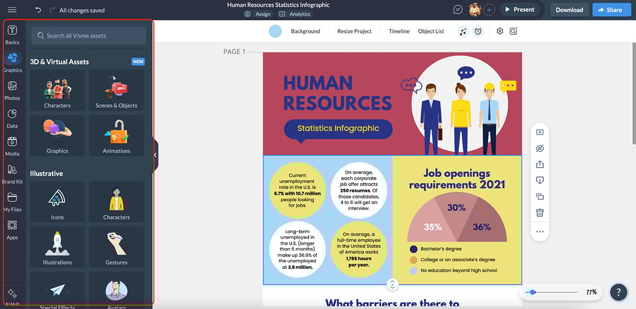Image resolution: width=636 pixels, height=309 pixels.
Task: Click the Download button
Action: pyautogui.click(x=569, y=9)
